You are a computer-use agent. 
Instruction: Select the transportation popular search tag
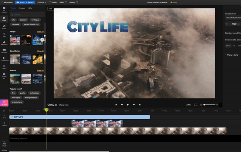(31, 98)
